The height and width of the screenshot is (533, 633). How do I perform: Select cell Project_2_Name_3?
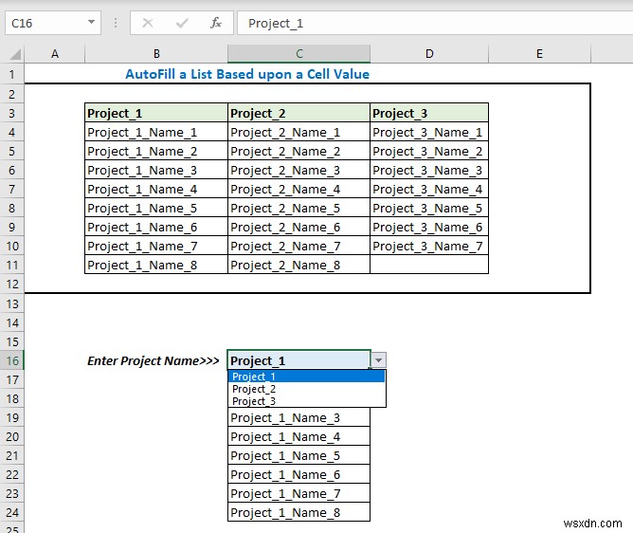[298, 170]
